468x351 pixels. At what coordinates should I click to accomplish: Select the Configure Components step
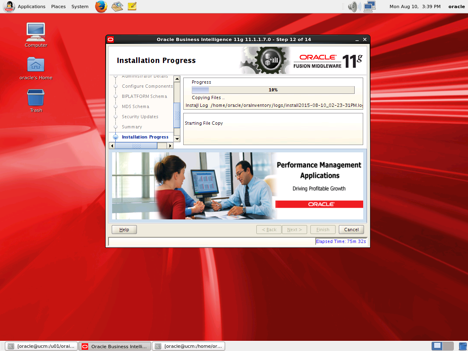coord(147,86)
